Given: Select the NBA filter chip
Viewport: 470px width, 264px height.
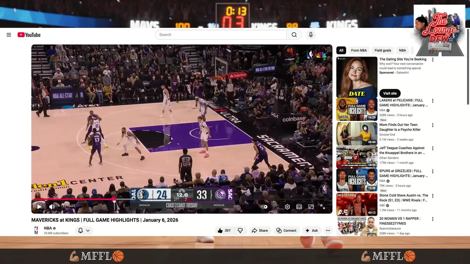Looking at the screenshot, I should (402, 50).
